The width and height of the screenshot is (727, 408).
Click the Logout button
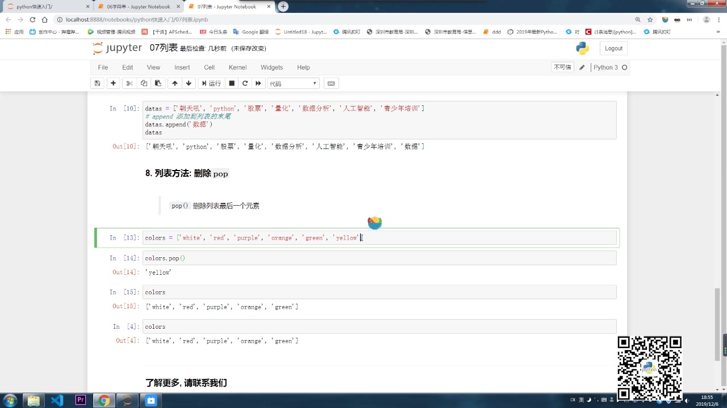(x=613, y=48)
